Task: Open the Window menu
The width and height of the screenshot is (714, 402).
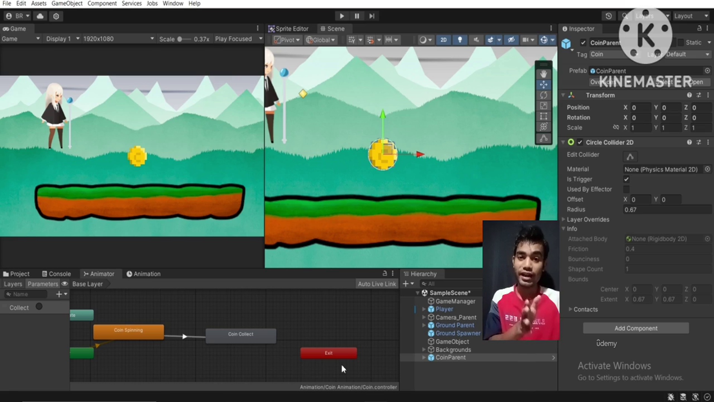Action: (173, 3)
